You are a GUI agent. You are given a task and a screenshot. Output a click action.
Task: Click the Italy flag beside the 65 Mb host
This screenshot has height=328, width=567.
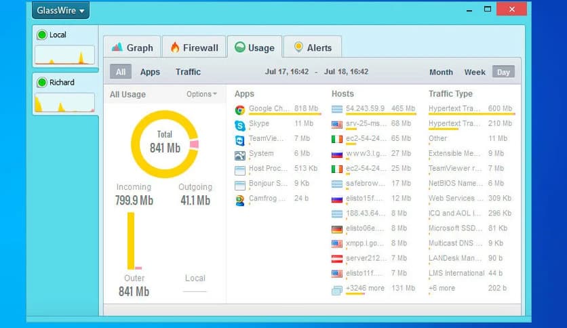click(x=336, y=139)
